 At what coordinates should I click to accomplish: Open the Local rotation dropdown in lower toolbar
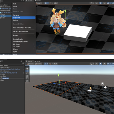[38, 64]
